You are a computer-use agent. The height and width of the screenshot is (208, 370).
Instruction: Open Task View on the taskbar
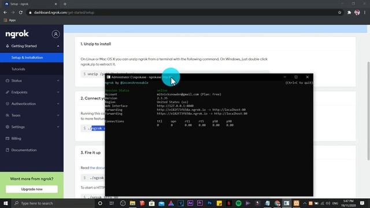[x=112, y=203]
